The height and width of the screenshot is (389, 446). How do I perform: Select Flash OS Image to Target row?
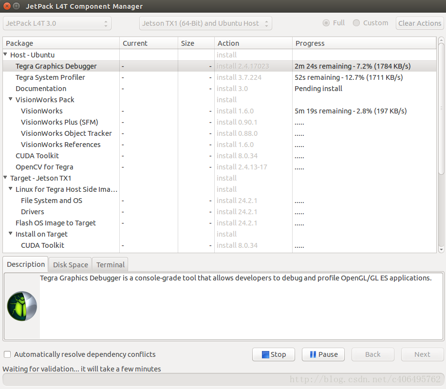(x=220, y=223)
